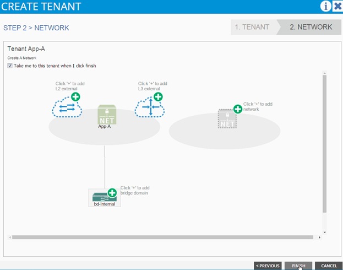Toggle 'Take me to this tenant' checkbox
This screenshot has height=270, width=343.
10,66
